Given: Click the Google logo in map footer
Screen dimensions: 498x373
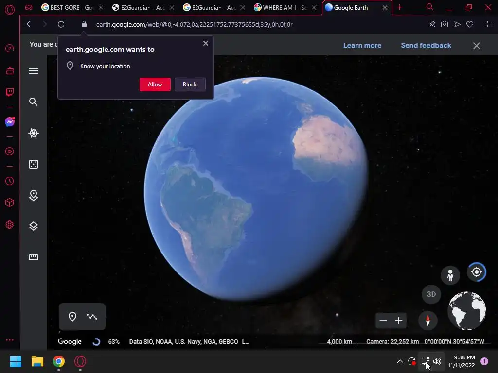Looking at the screenshot, I should [x=70, y=341].
